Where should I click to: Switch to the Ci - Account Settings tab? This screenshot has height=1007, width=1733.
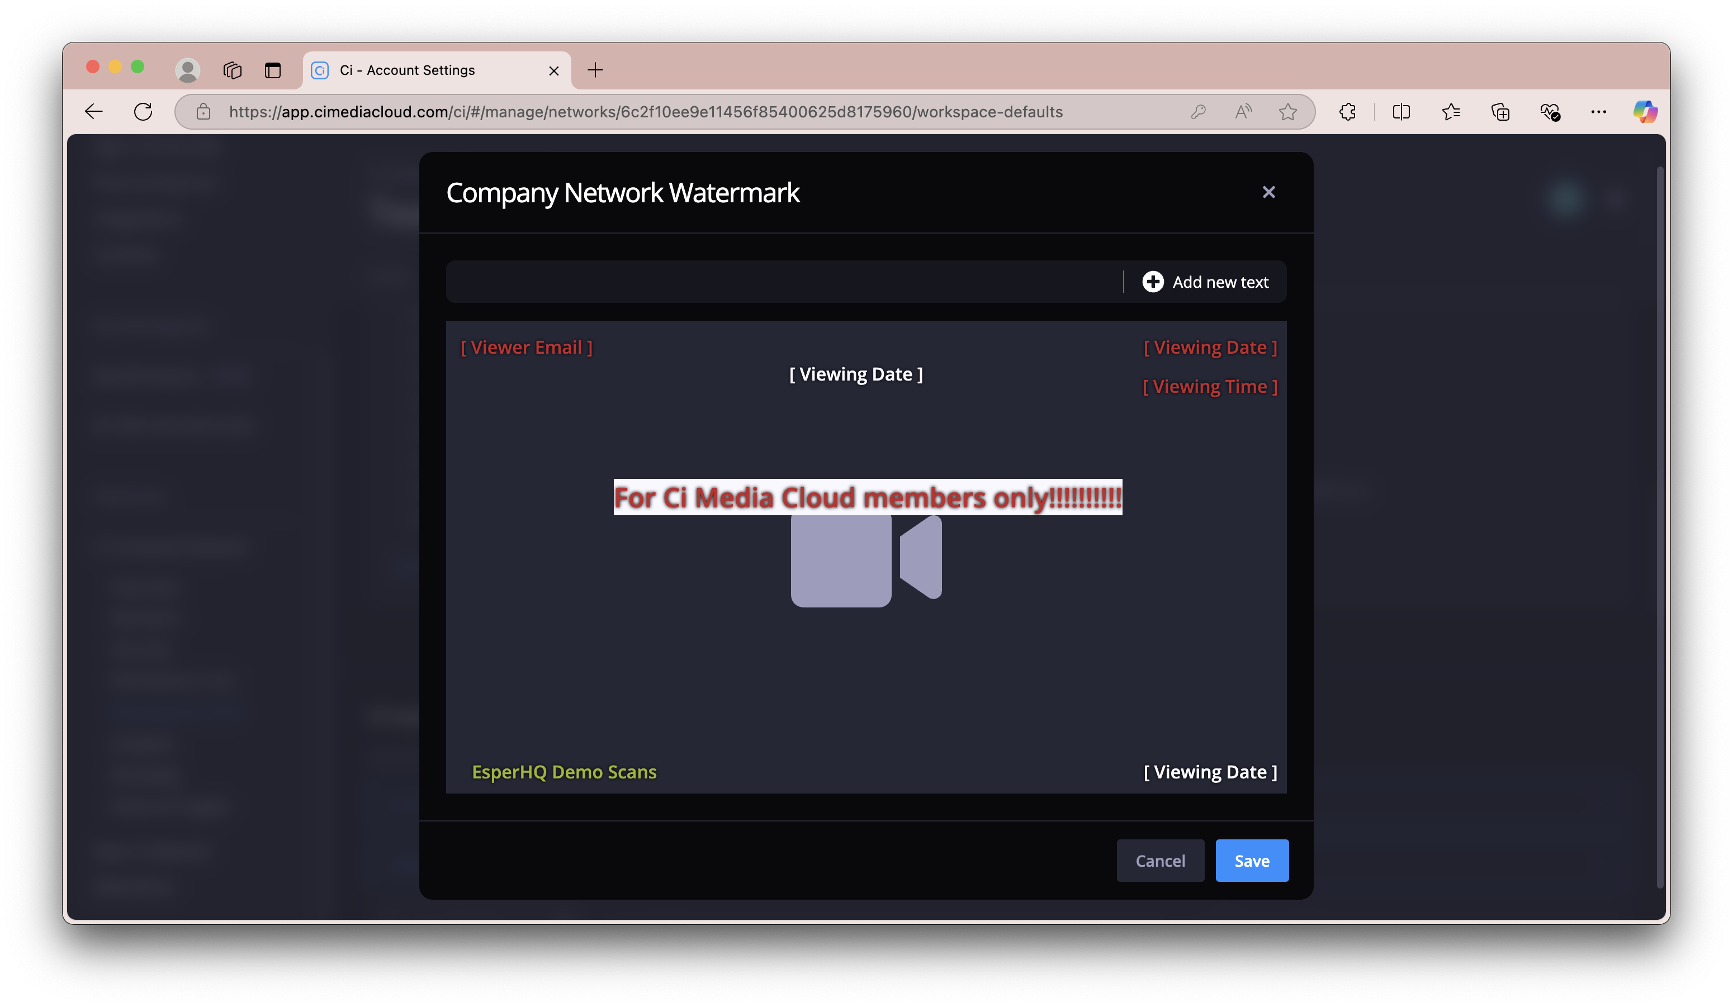(x=437, y=70)
